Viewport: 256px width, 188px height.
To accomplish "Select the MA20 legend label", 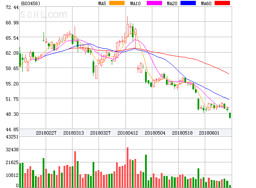I will 172,3.
